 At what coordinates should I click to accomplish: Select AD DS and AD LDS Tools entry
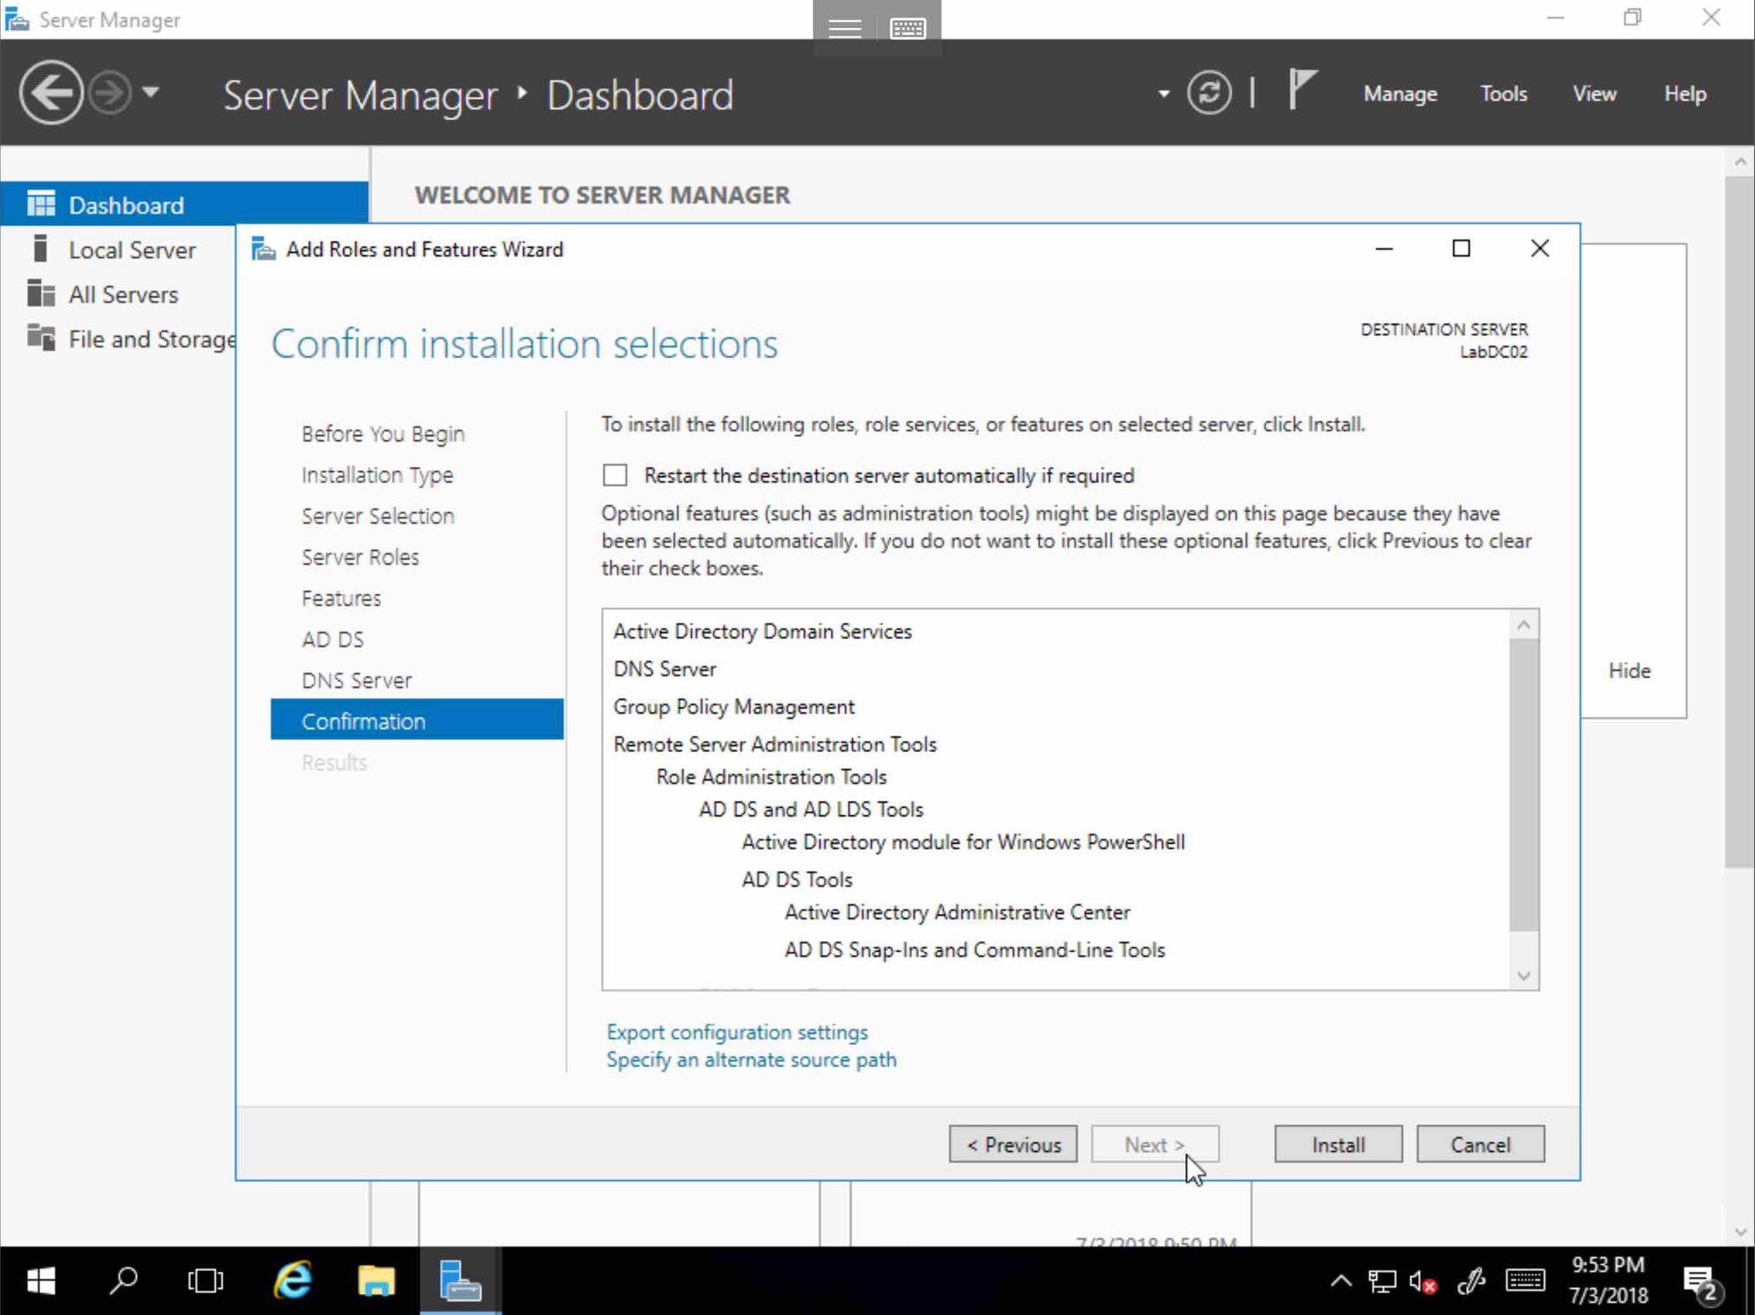tap(811, 810)
